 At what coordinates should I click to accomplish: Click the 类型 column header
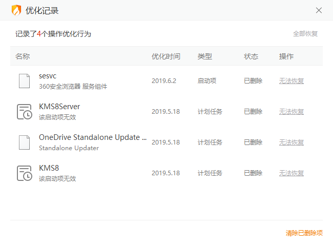[x=205, y=56]
